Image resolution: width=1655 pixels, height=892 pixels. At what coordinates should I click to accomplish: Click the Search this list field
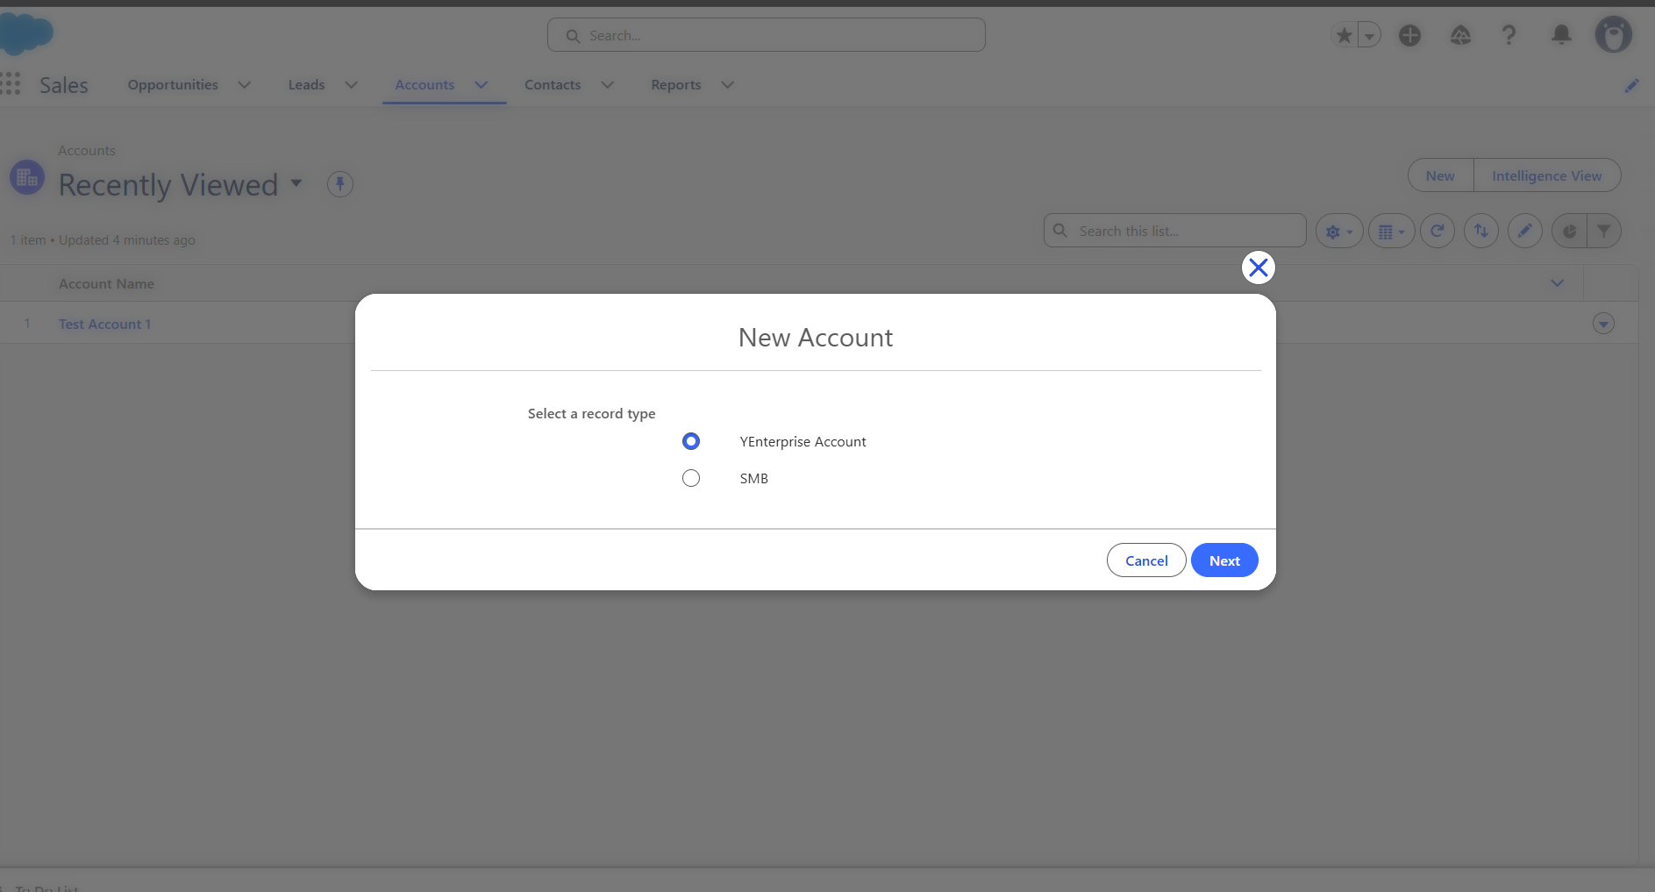tap(1175, 231)
